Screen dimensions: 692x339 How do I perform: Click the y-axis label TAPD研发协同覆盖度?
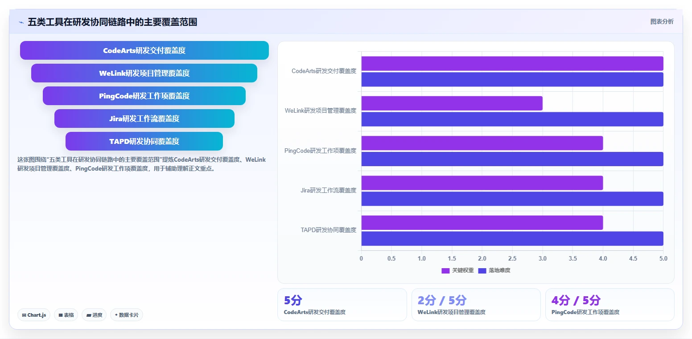[329, 230]
